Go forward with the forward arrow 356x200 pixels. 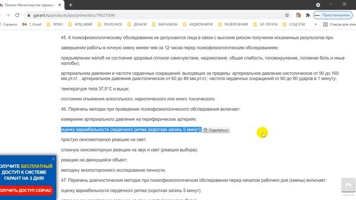[x=8, y=15]
